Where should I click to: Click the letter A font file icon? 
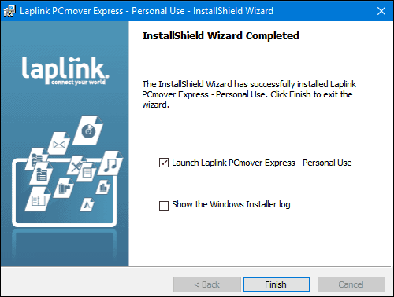point(87,205)
